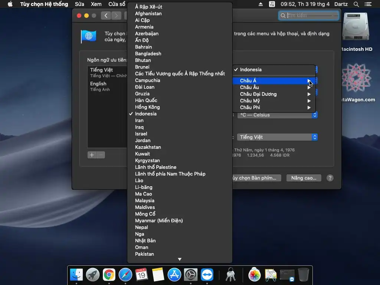Open input source VI menu bar icon
Screen dimensions: 380x285
pyautogui.click(x=272, y=4)
